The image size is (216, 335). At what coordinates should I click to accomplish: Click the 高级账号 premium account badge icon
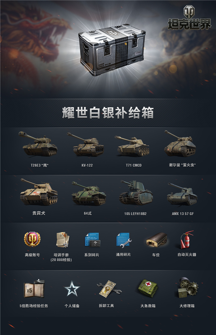coord(32,239)
